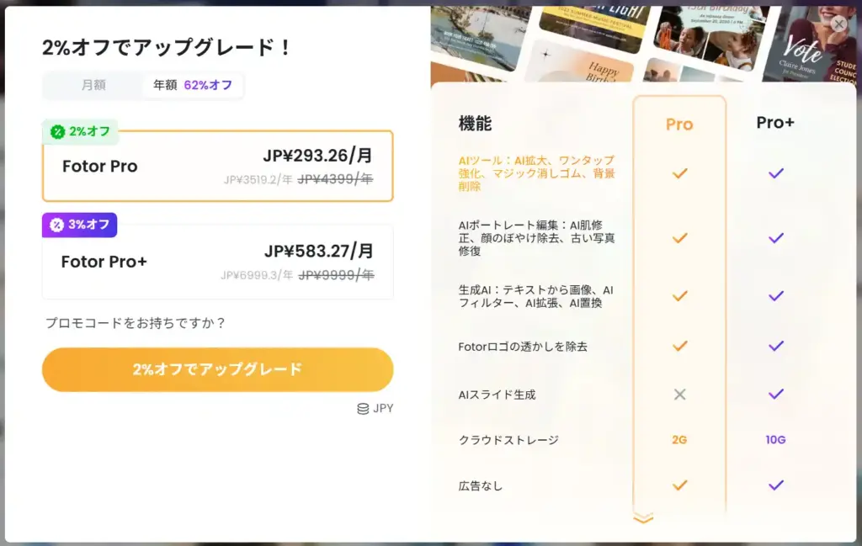
Task: Click JP¥3519.2/年 yearly price
Action: 258,180
